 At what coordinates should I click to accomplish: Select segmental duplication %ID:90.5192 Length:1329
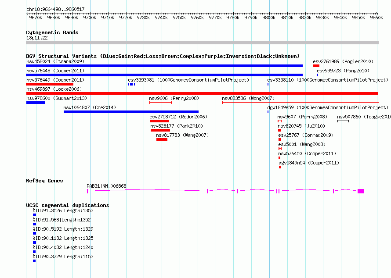[34, 233]
